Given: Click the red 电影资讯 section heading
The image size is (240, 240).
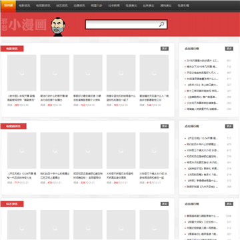Looking at the screenshot, I should click(x=12, y=49).
